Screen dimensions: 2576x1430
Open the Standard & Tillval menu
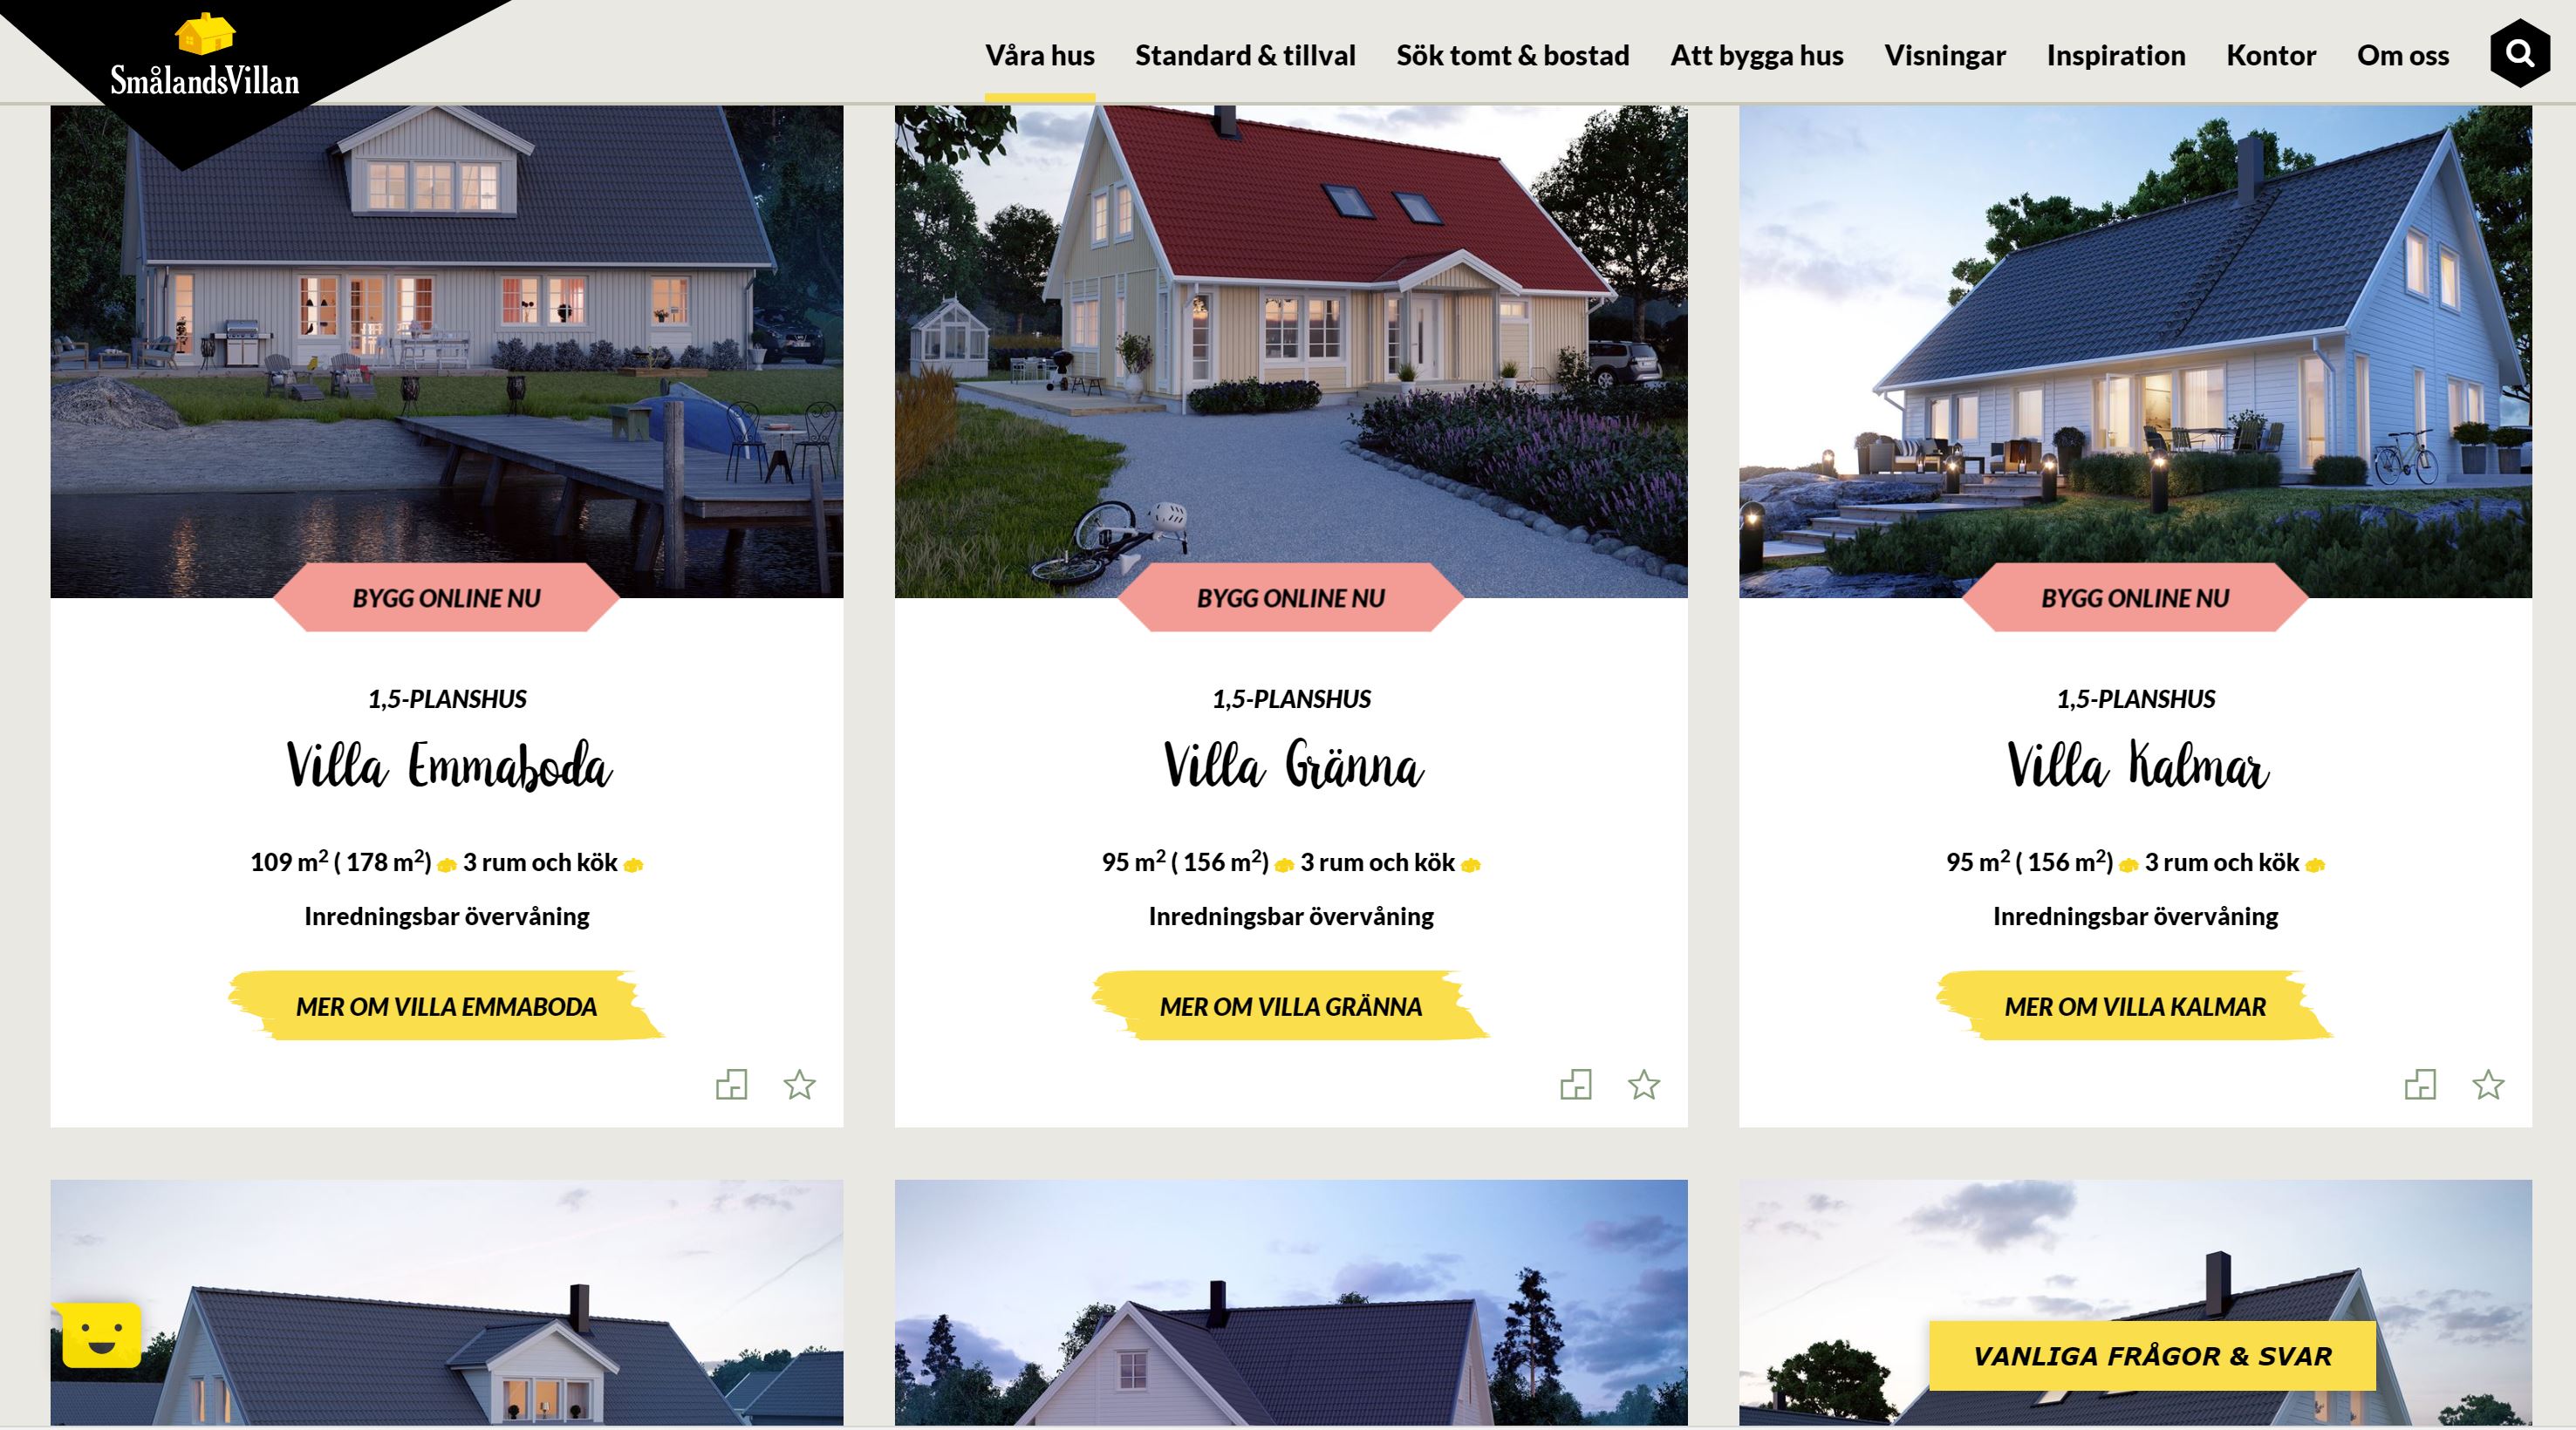click(x=1244, y=55)
